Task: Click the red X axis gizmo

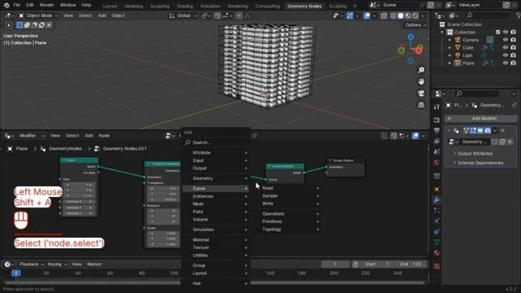Action: [418, 50]
